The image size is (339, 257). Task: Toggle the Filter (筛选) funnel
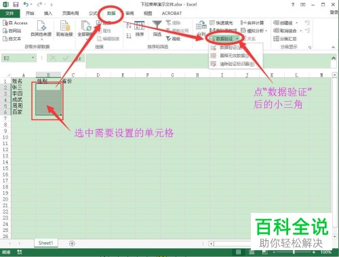point(157,28)
